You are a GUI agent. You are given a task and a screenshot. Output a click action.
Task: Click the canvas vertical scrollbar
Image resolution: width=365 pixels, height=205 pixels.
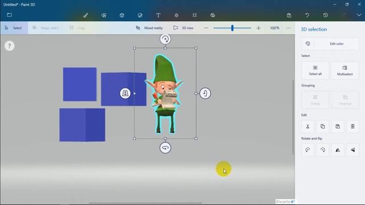(x=293, y=117)
